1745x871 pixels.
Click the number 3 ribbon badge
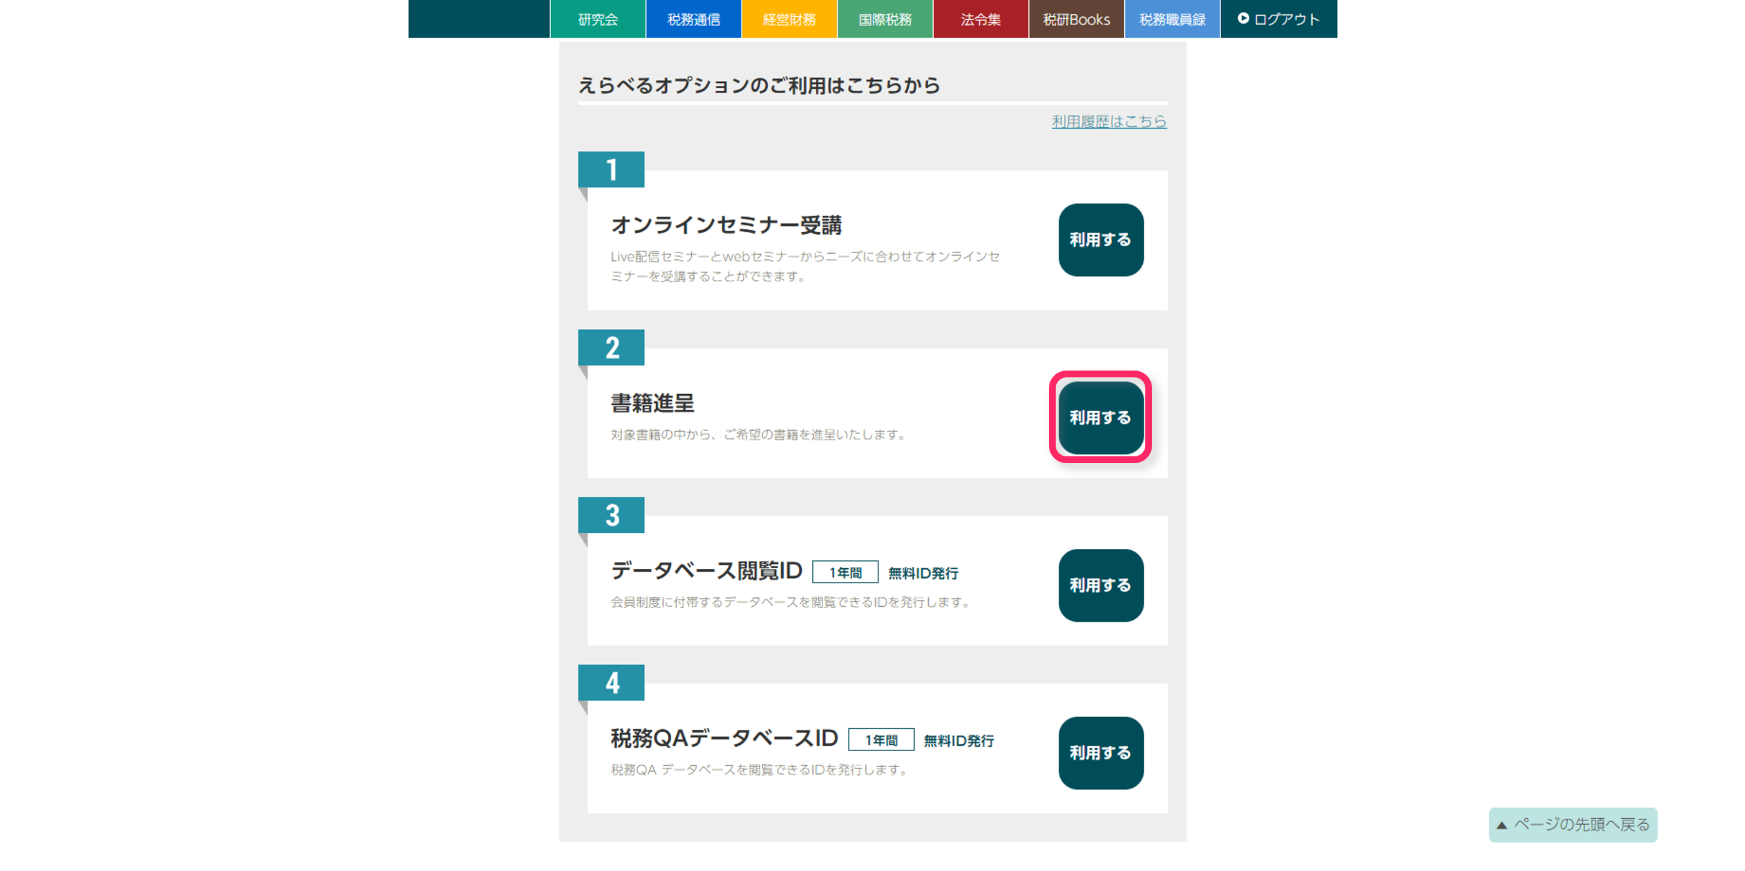pos(611,515)
